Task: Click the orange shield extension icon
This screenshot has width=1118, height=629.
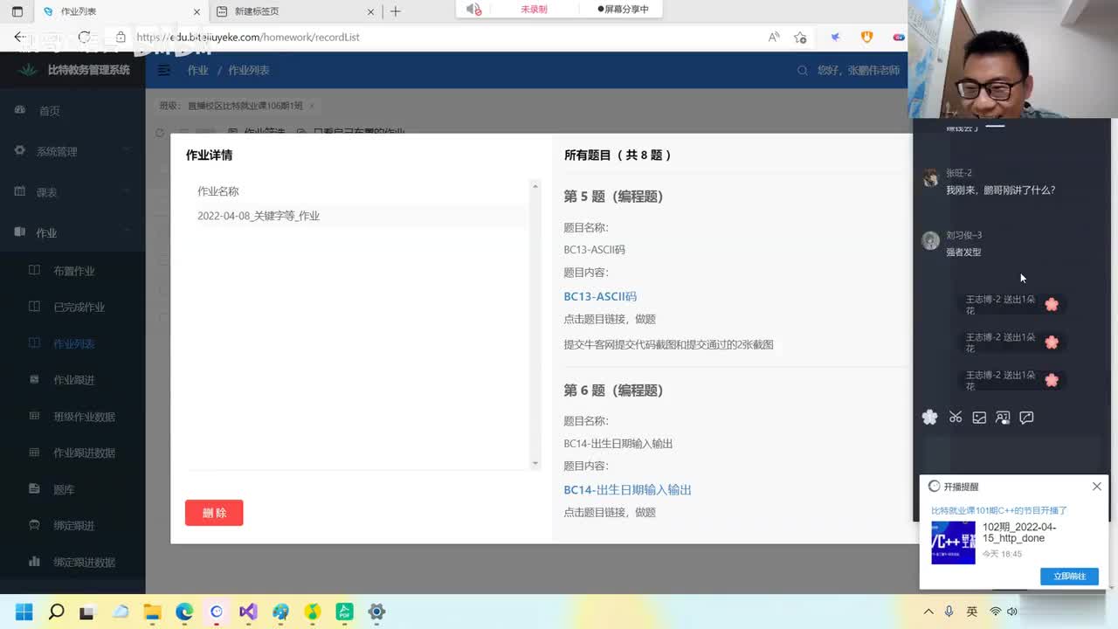Action: (x=866, y=37)
